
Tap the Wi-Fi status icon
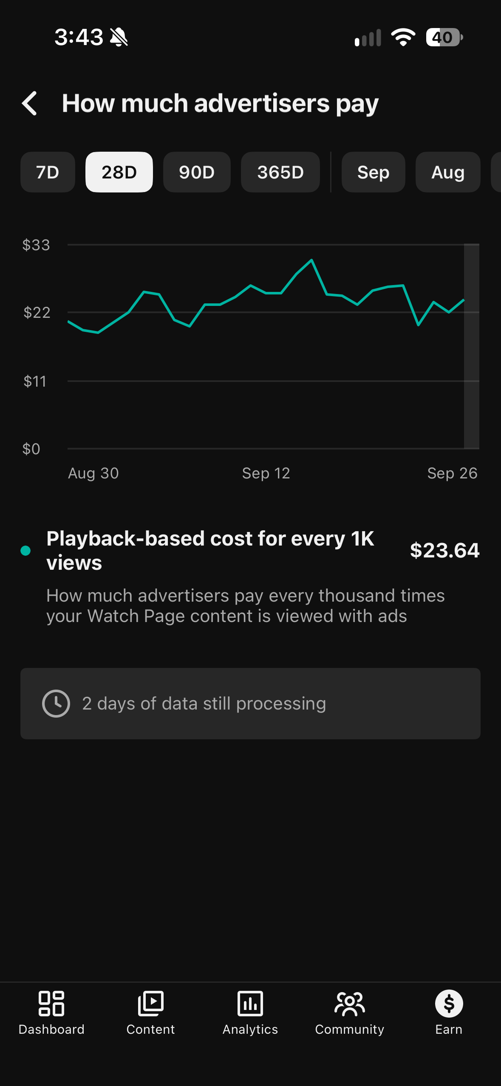[403, 37]
